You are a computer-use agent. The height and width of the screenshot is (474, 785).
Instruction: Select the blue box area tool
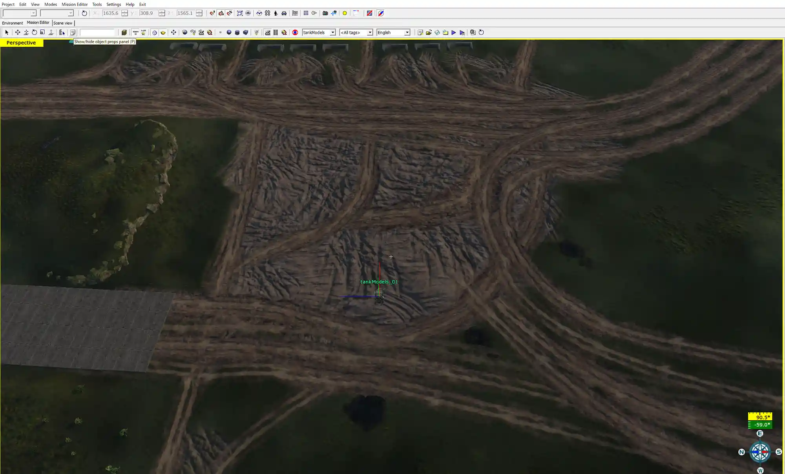click(246, 33)
